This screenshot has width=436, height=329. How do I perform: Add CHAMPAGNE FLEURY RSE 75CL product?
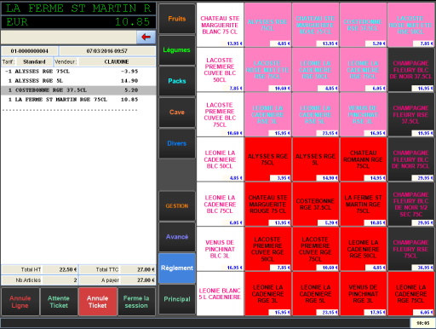click(410, 249)
